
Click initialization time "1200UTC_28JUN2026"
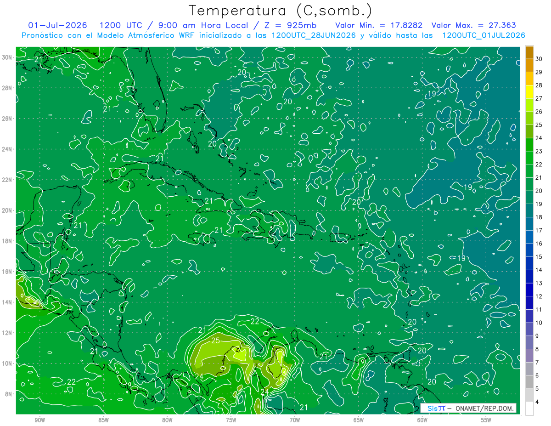[314, 35]
